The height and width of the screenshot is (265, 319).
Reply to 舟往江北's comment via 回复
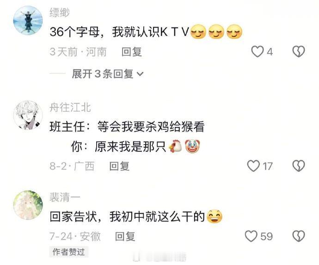pyautogui.click(x=119, y=166)
